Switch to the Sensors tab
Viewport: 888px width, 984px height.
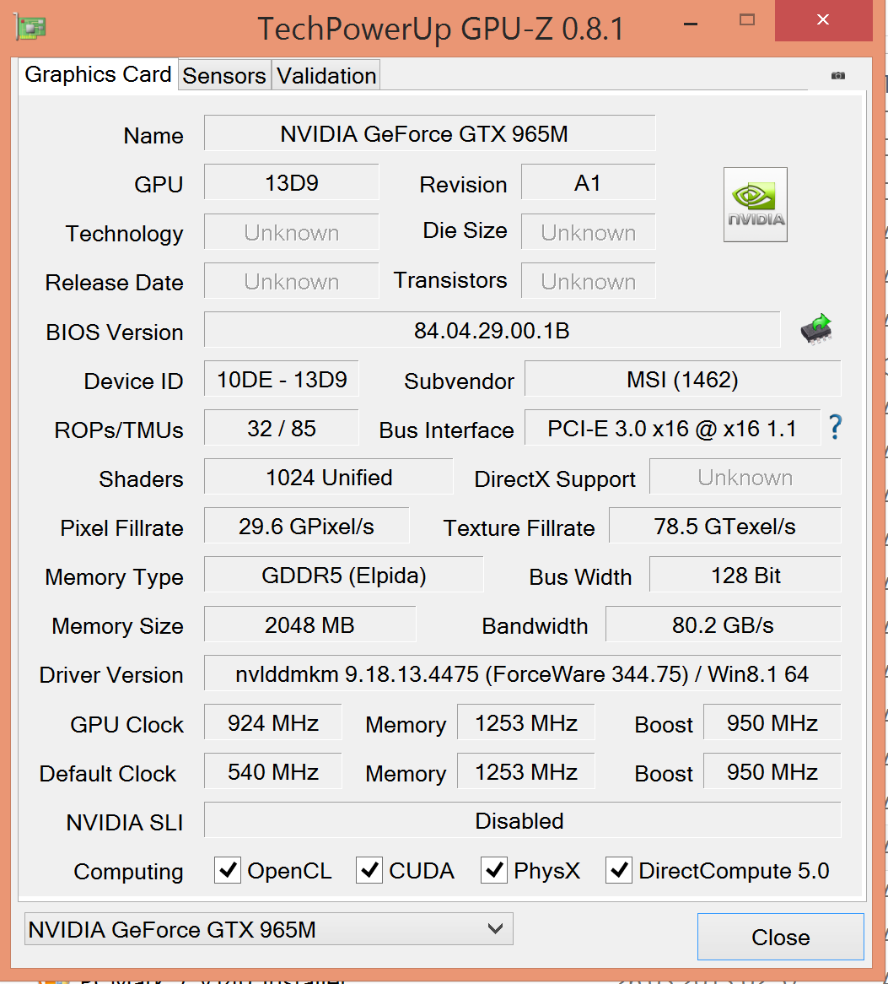pos(224,76)
